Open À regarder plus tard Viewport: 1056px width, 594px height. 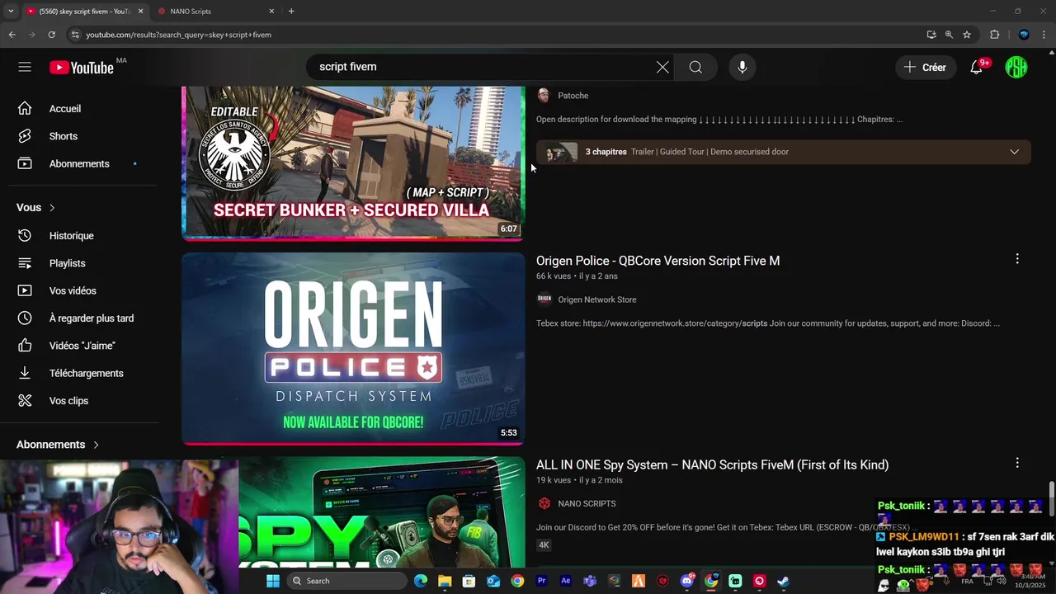click(x=89, y=318)
